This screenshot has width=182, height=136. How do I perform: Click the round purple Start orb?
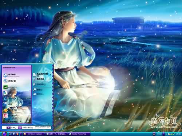pos(4,134)
